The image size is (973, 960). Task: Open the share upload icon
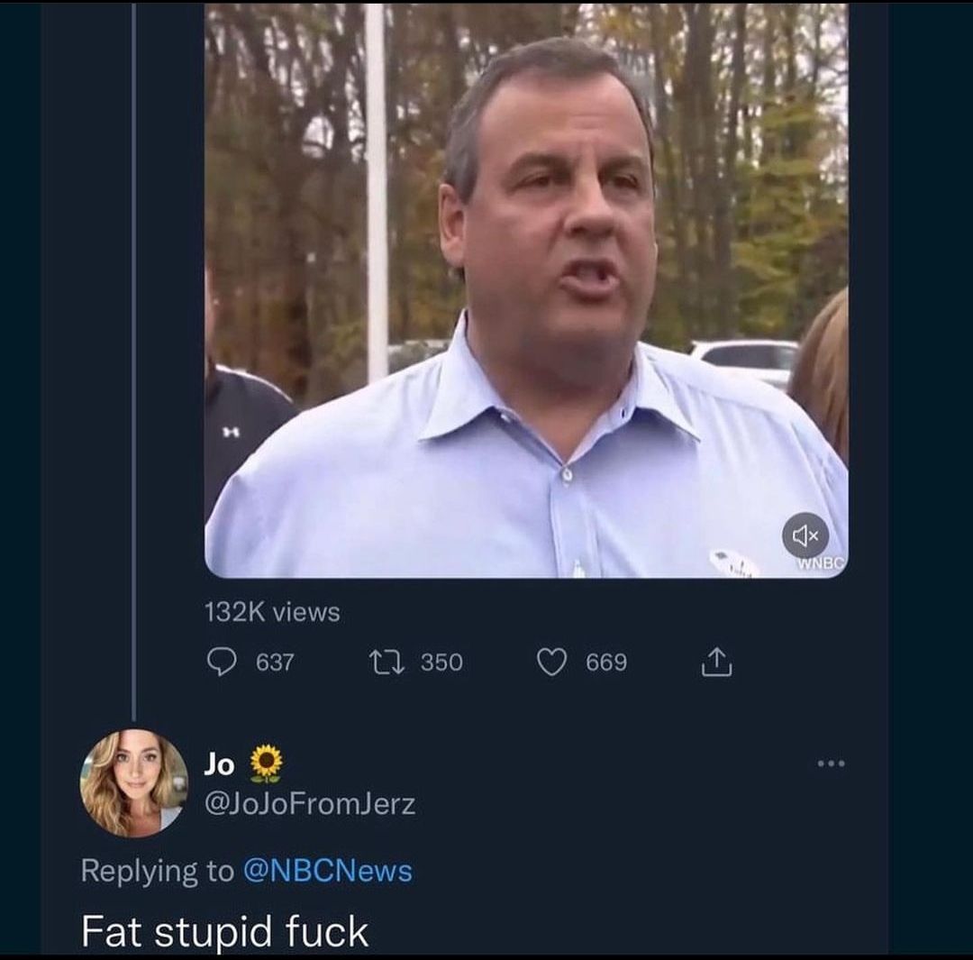[x=717, y=662]
